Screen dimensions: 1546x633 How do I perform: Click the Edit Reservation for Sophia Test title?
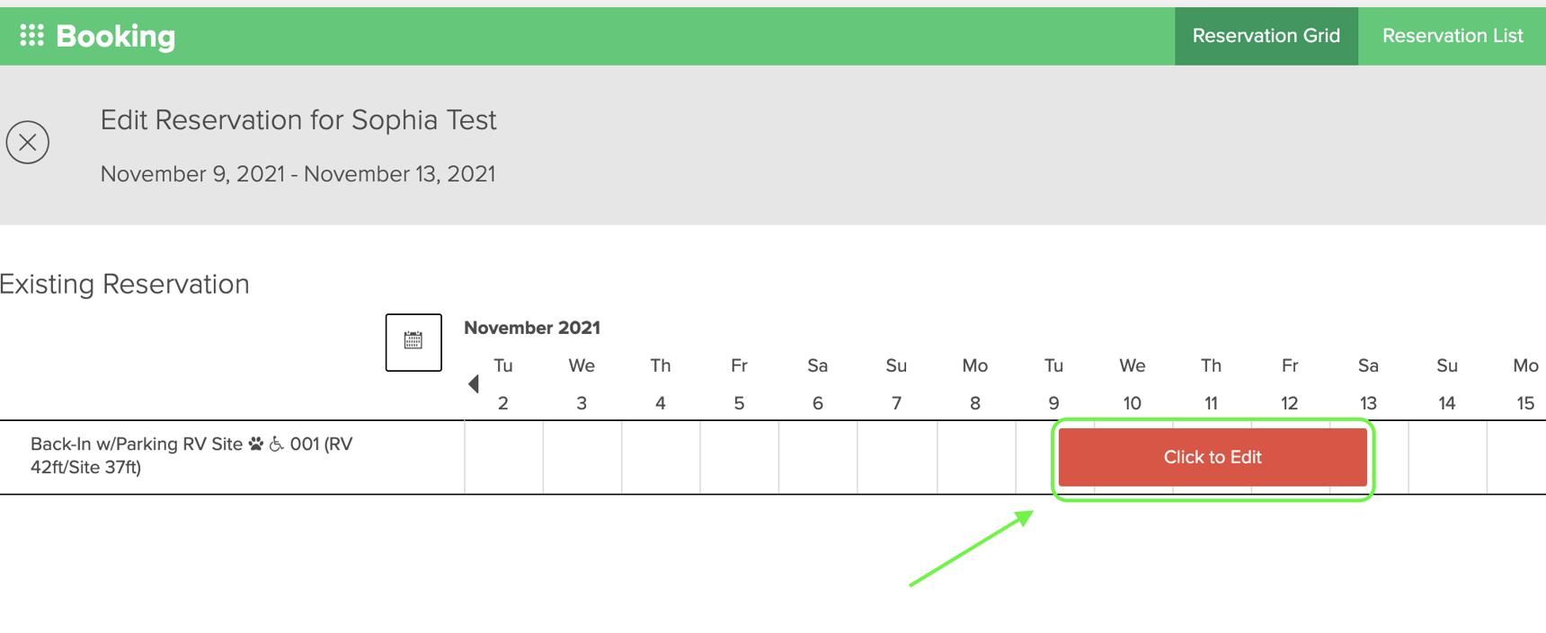point(298,119)
